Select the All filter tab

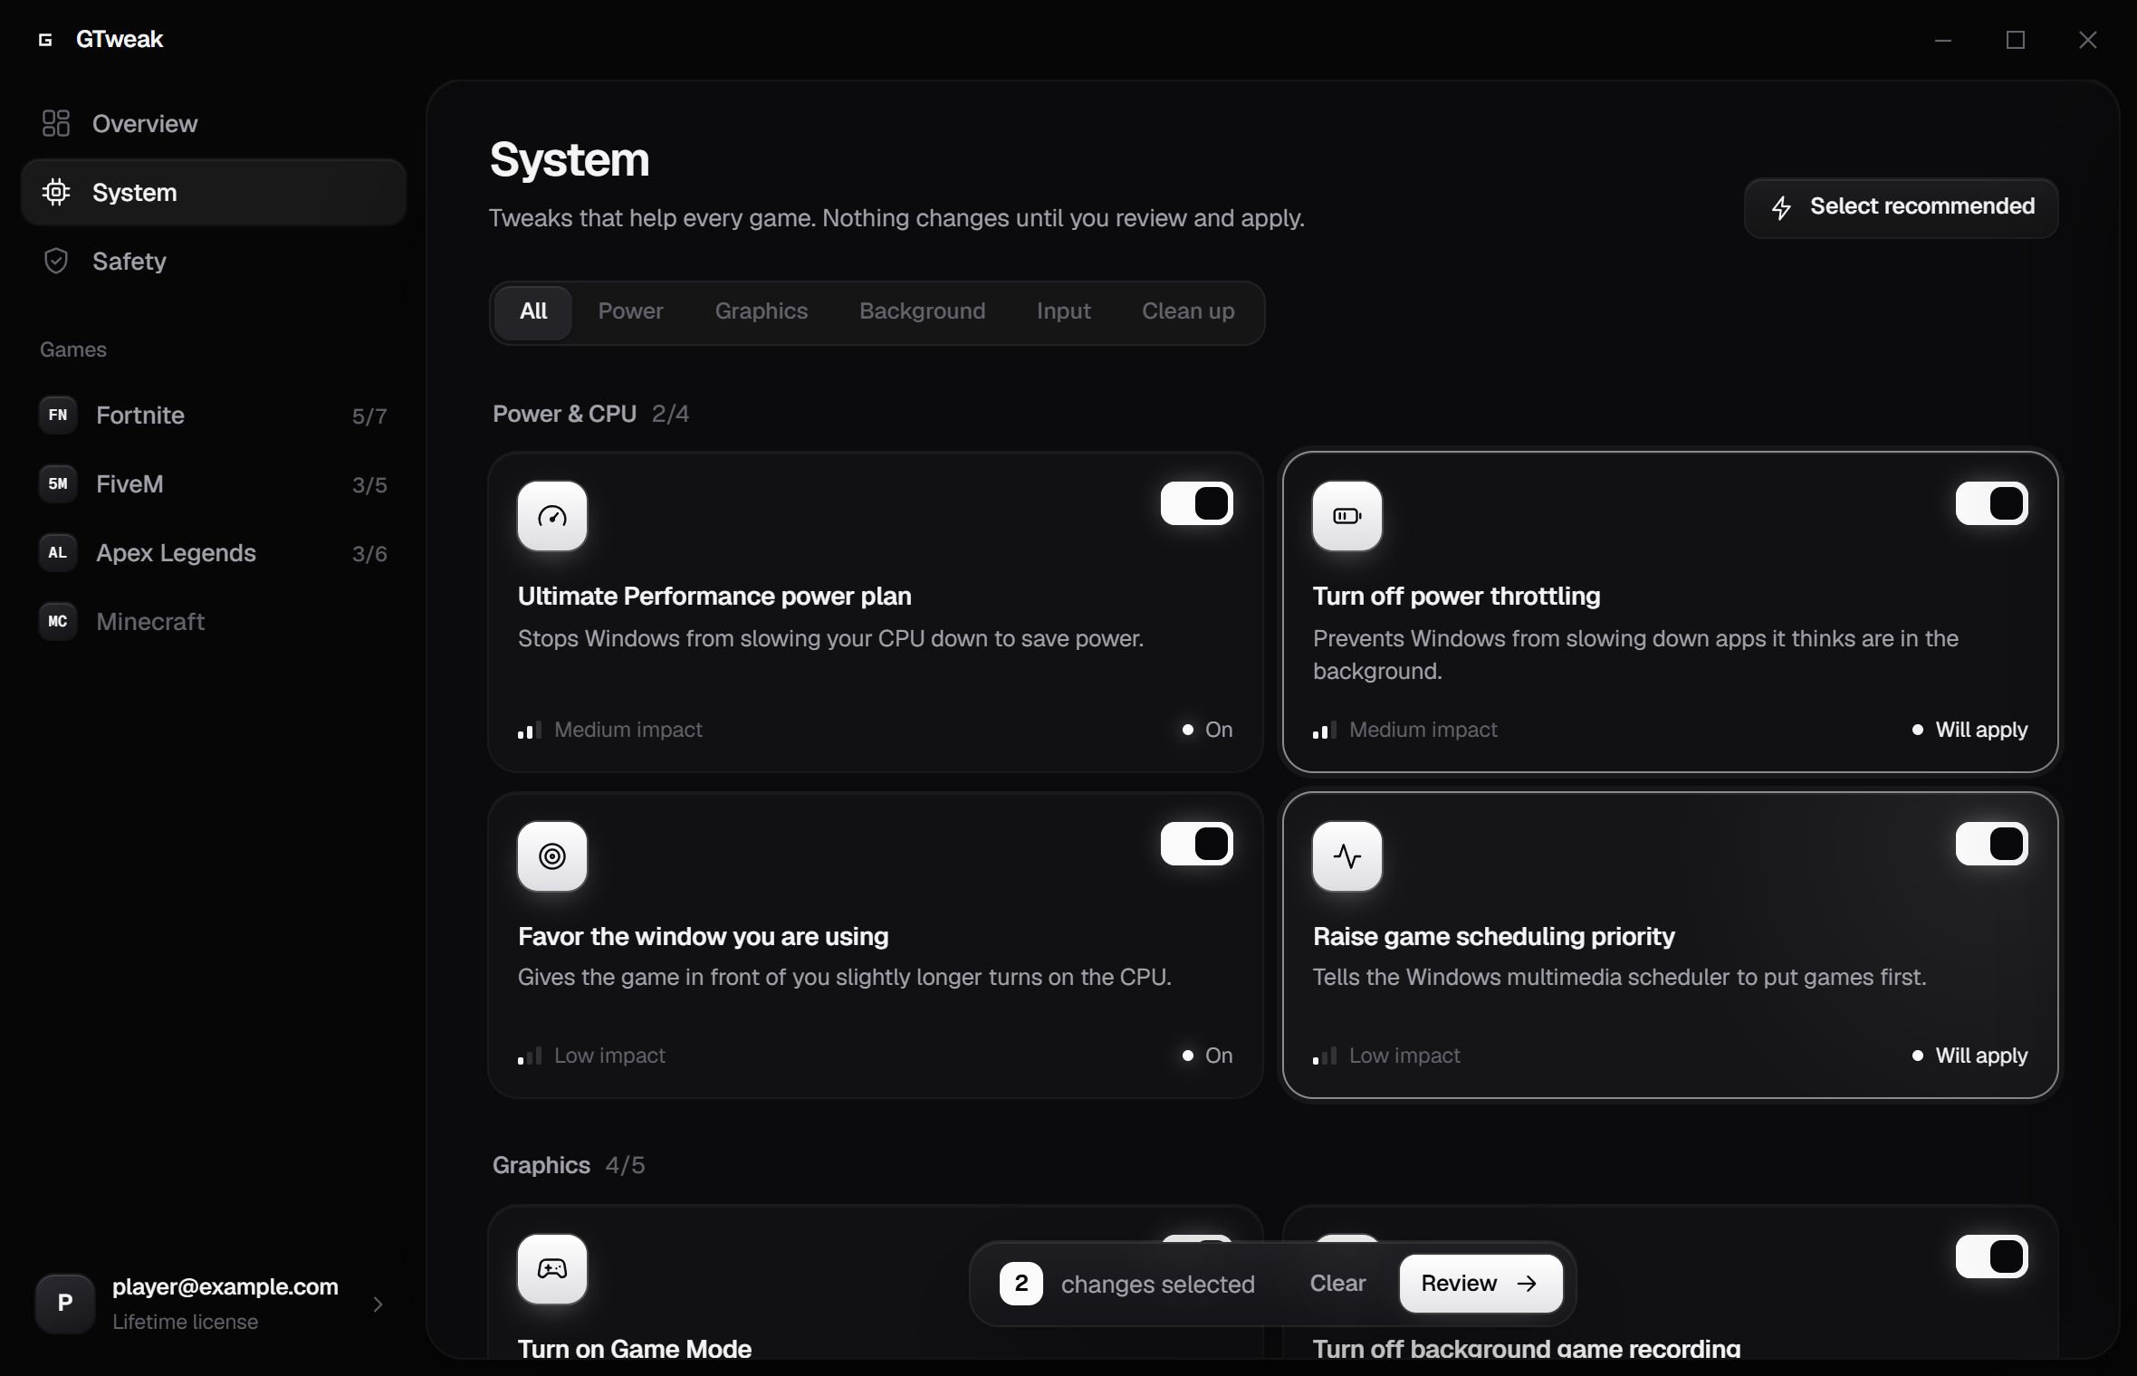pyautogui.click(x=533, y=312)
